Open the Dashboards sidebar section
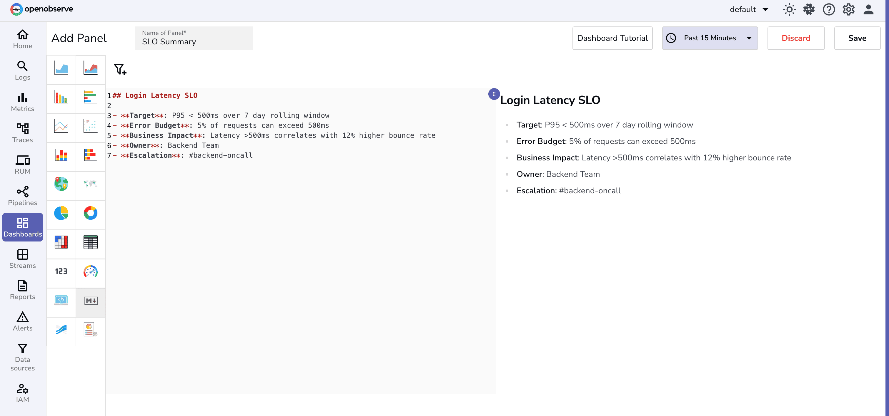This screenshot has height=416, width=889. [22, 227]
